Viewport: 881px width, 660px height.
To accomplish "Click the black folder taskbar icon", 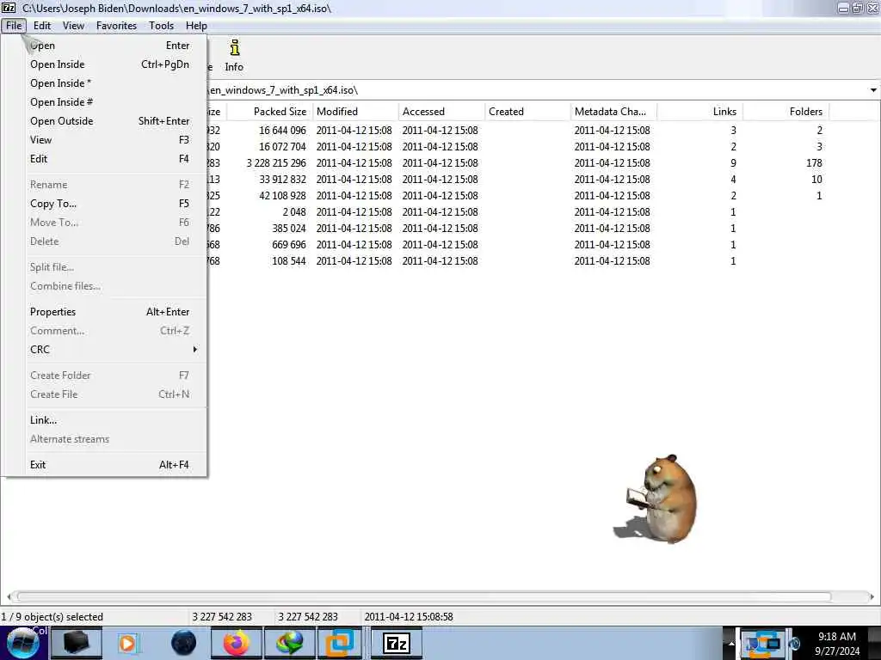I will [x=77, y=643].
